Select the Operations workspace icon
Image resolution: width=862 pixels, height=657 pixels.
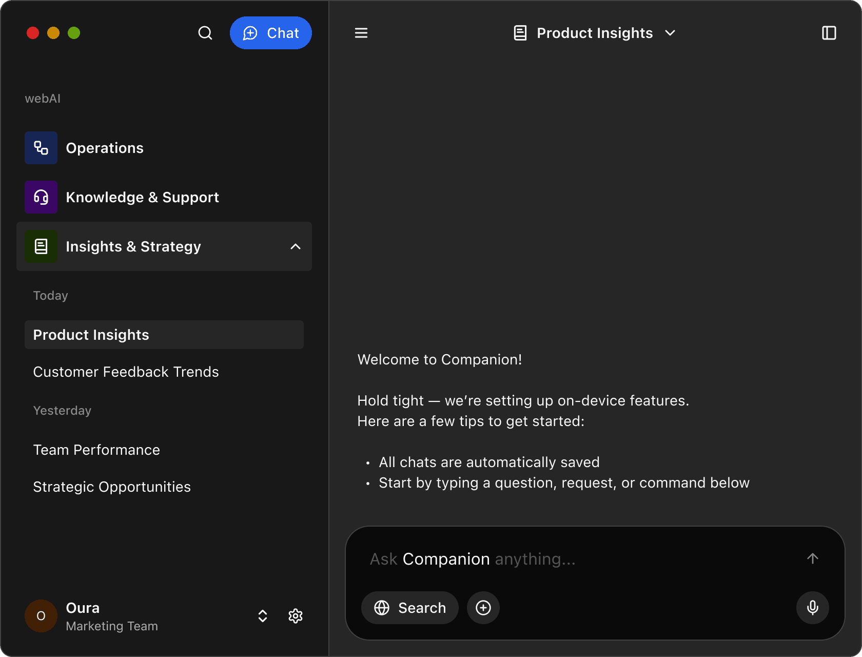tap(41, 148)
